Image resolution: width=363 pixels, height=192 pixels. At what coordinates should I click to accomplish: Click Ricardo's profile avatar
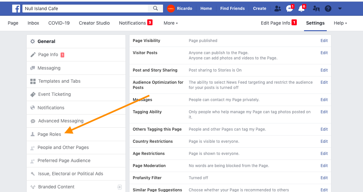pos(171,9)
